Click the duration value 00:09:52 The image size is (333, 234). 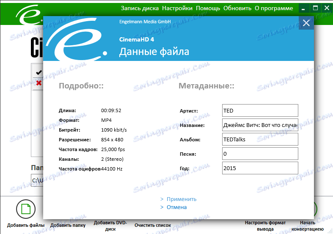tap(111, 110)
